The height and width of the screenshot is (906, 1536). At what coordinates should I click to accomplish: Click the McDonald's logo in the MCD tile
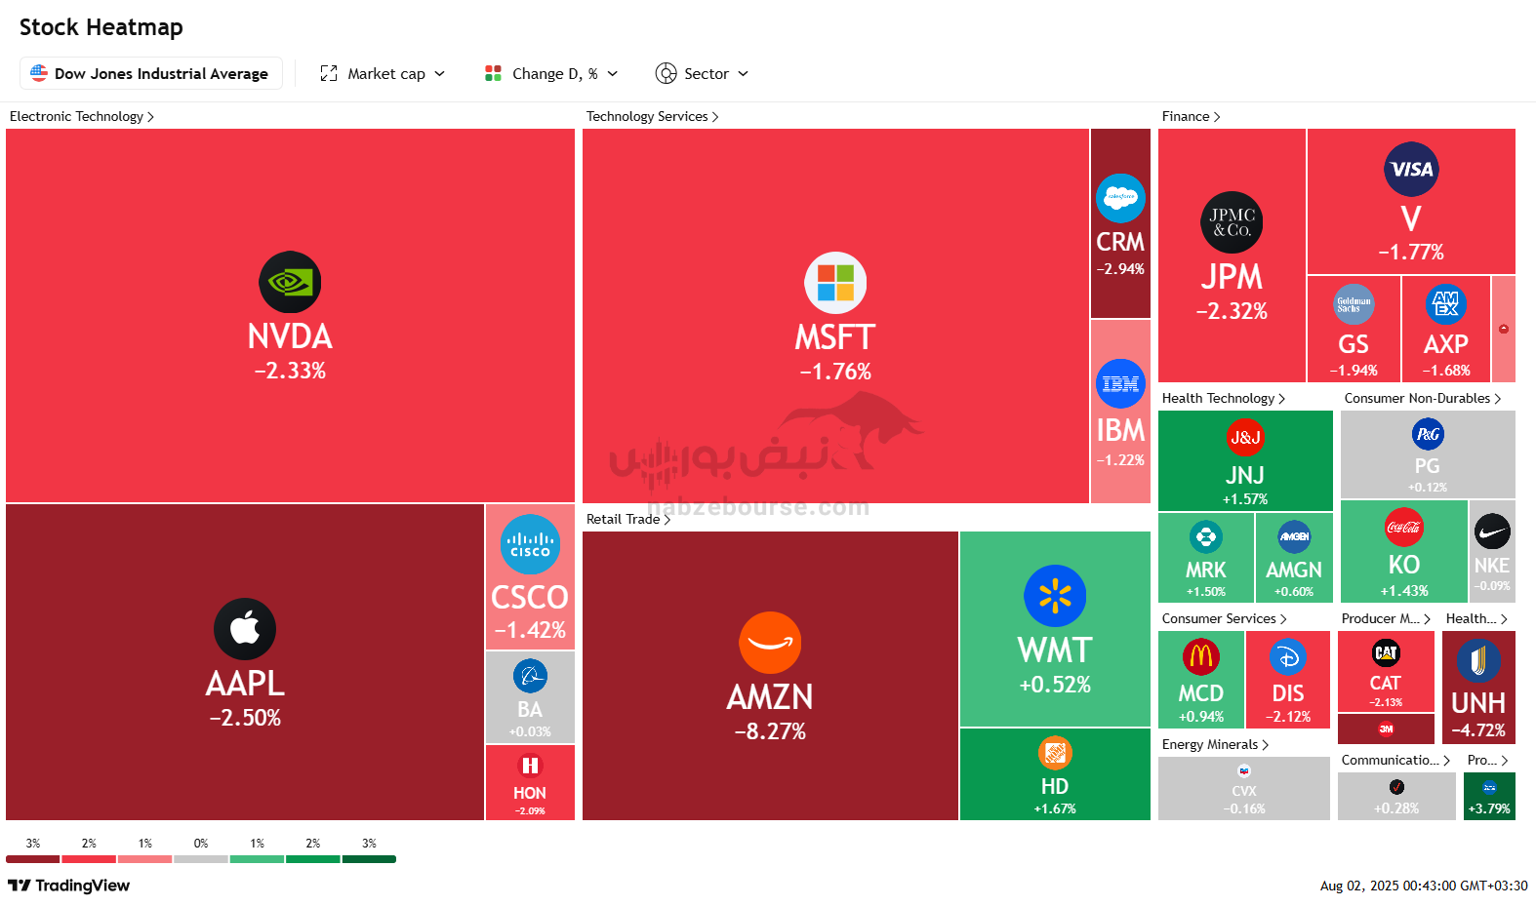(x=1201, y=657)
